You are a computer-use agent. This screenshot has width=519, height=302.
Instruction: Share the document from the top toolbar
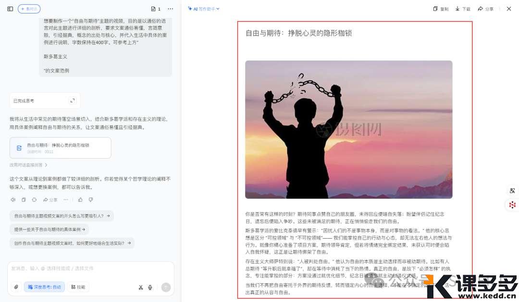click(485, 9)
